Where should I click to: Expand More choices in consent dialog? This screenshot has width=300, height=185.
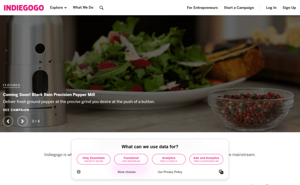click(126, 172)
